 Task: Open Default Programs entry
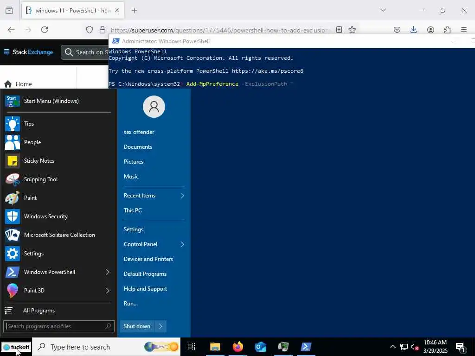click(145, 274)
